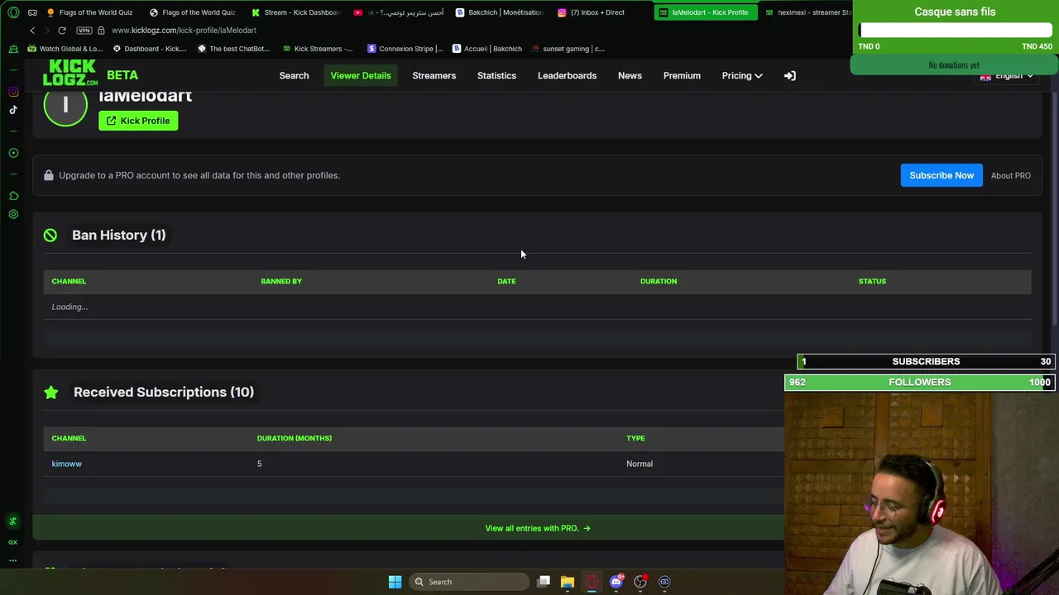Open Dashboard - Kick bookmark

tap(149, 49)
